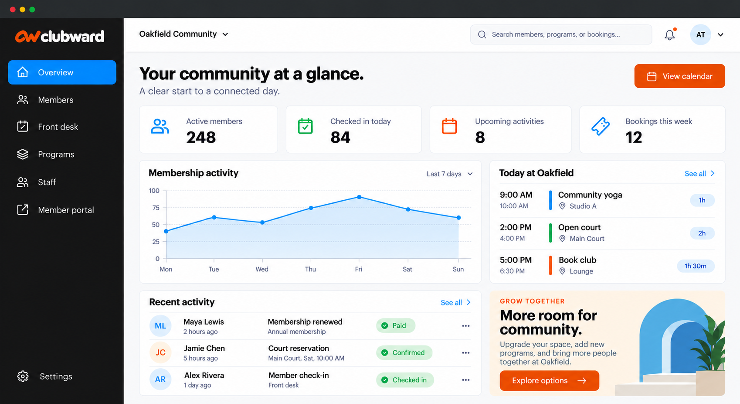Click the Main Court location pin icon

pyautogui.click(x=562, y=239)
